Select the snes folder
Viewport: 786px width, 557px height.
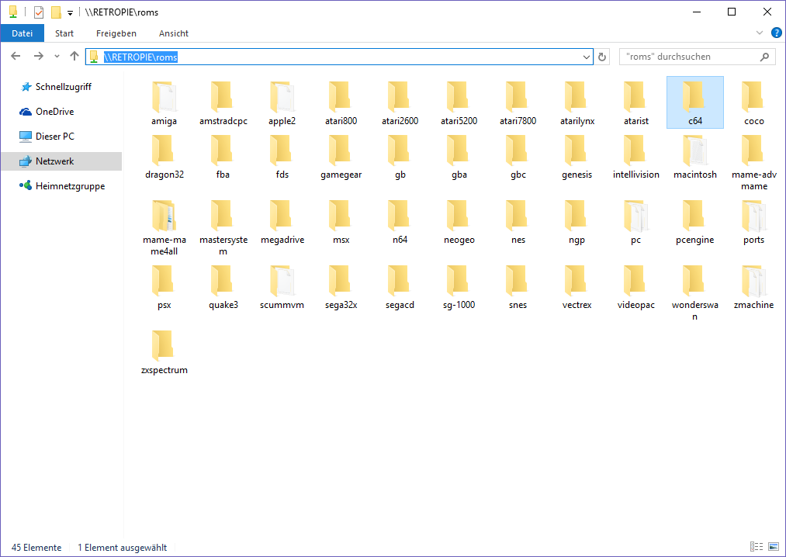[x=518, y=287]
